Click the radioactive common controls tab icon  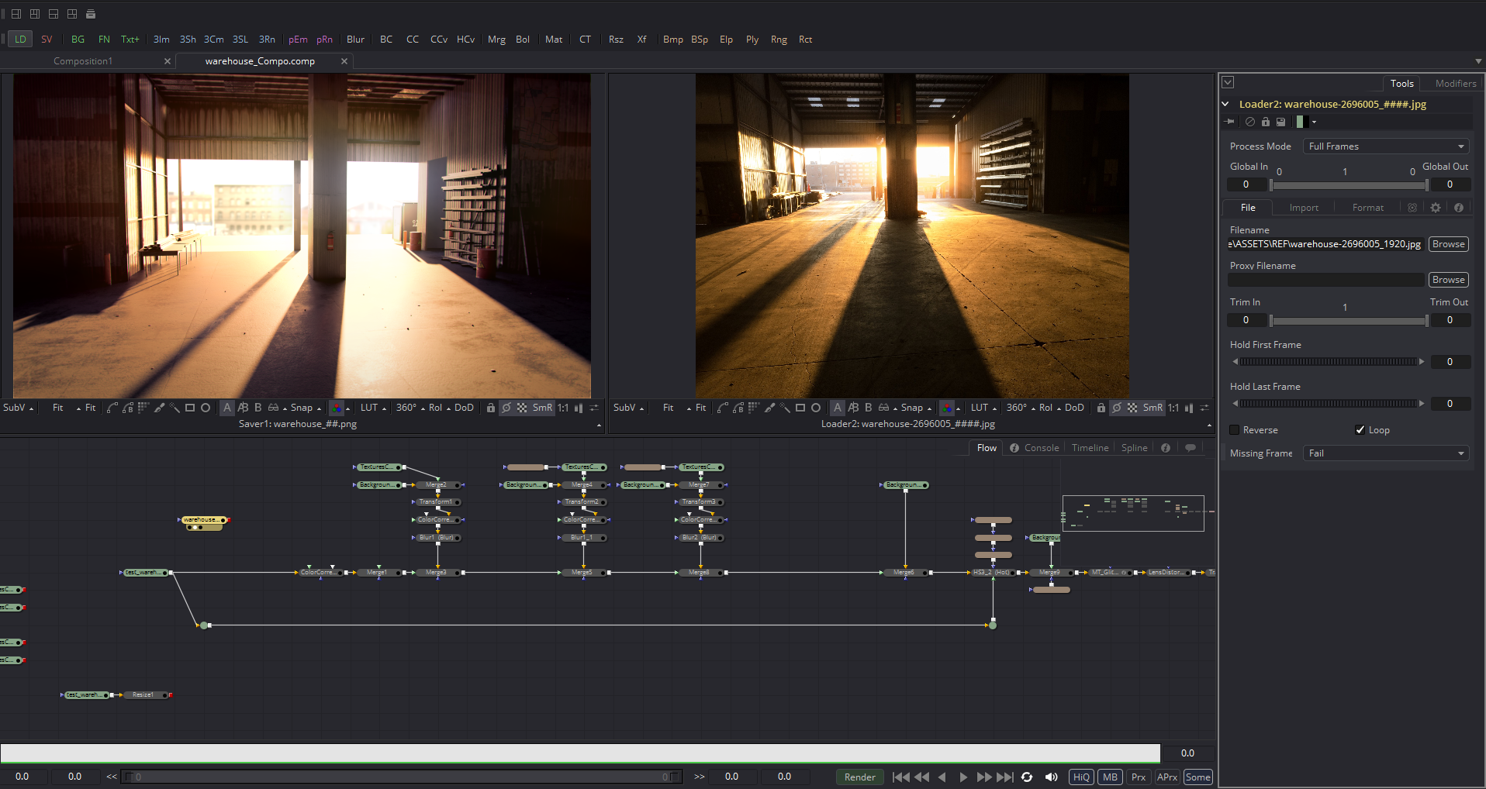click(1412, 208)
